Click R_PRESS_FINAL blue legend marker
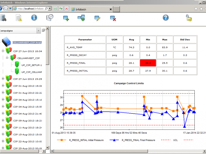Image resolution: width=206 pixels, height=154 pixels. coord(114,140)
